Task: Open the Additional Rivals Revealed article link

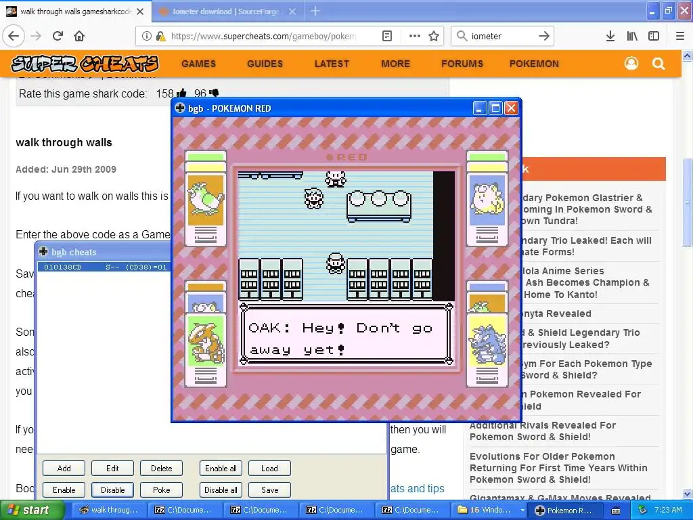Action: point(542,431)
